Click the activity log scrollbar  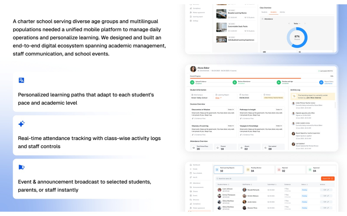(x=335, y=105)
